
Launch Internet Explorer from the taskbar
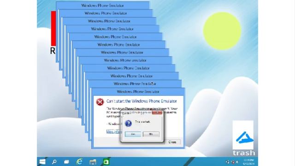[x=79, y=161]
